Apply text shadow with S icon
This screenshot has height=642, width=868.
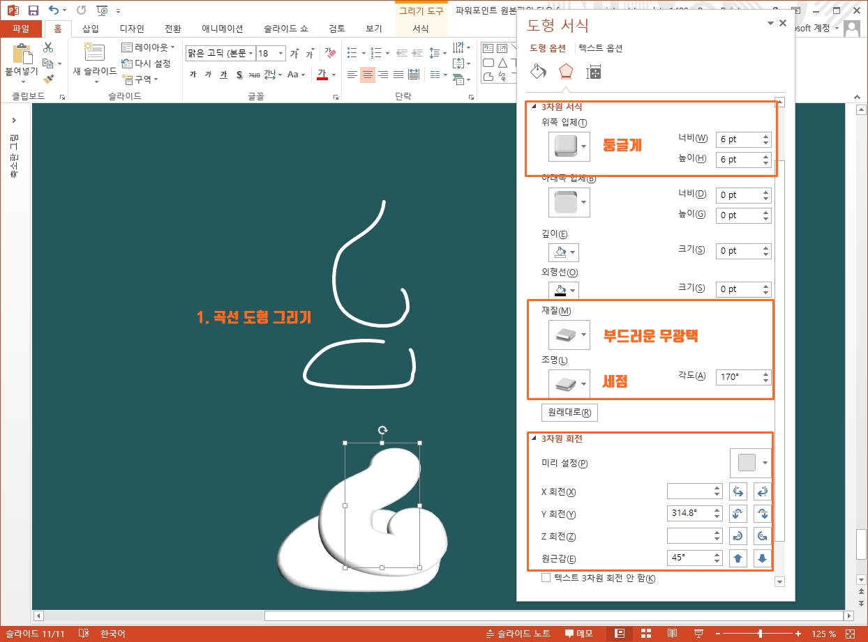239,75
